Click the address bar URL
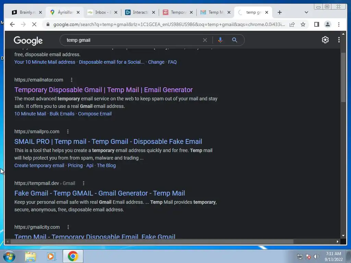Viewport: 351px width, 263px height. (169, 24)
